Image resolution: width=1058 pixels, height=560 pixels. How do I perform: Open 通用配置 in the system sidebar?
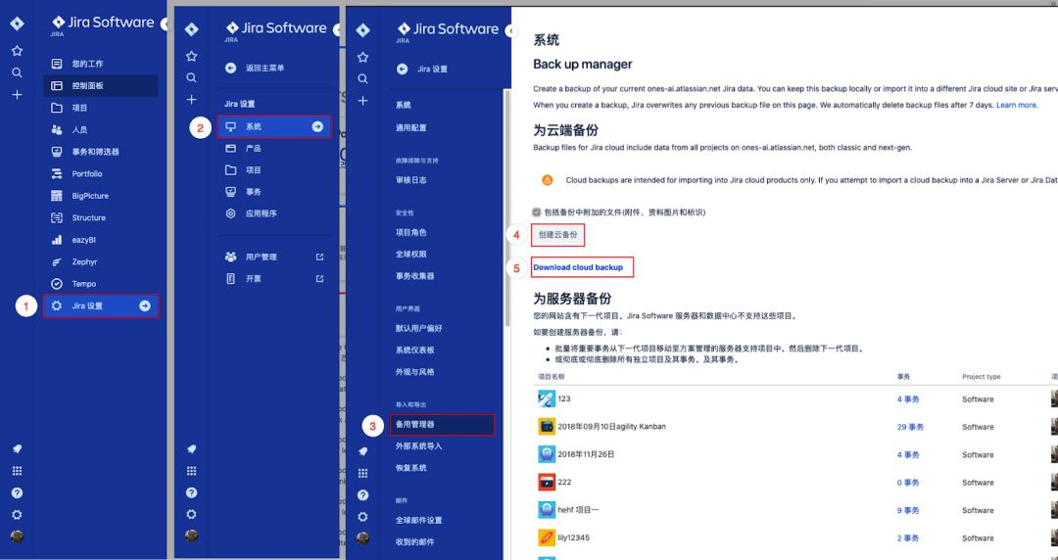pos(410,127)
